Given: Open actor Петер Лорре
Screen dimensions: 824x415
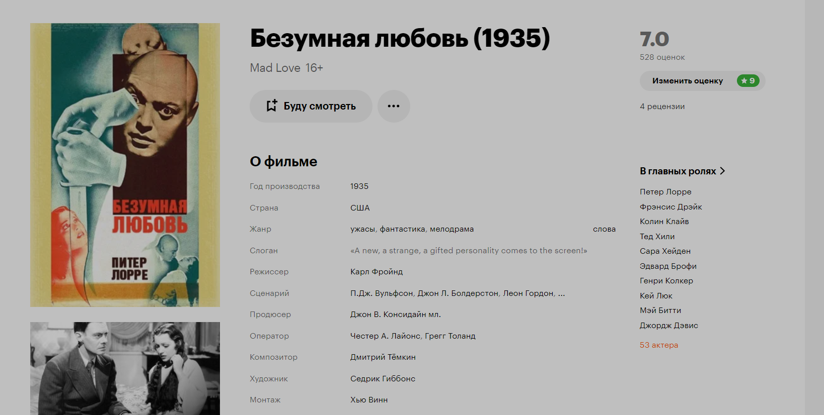Looking at the screenshot, I should coord(665,192).
